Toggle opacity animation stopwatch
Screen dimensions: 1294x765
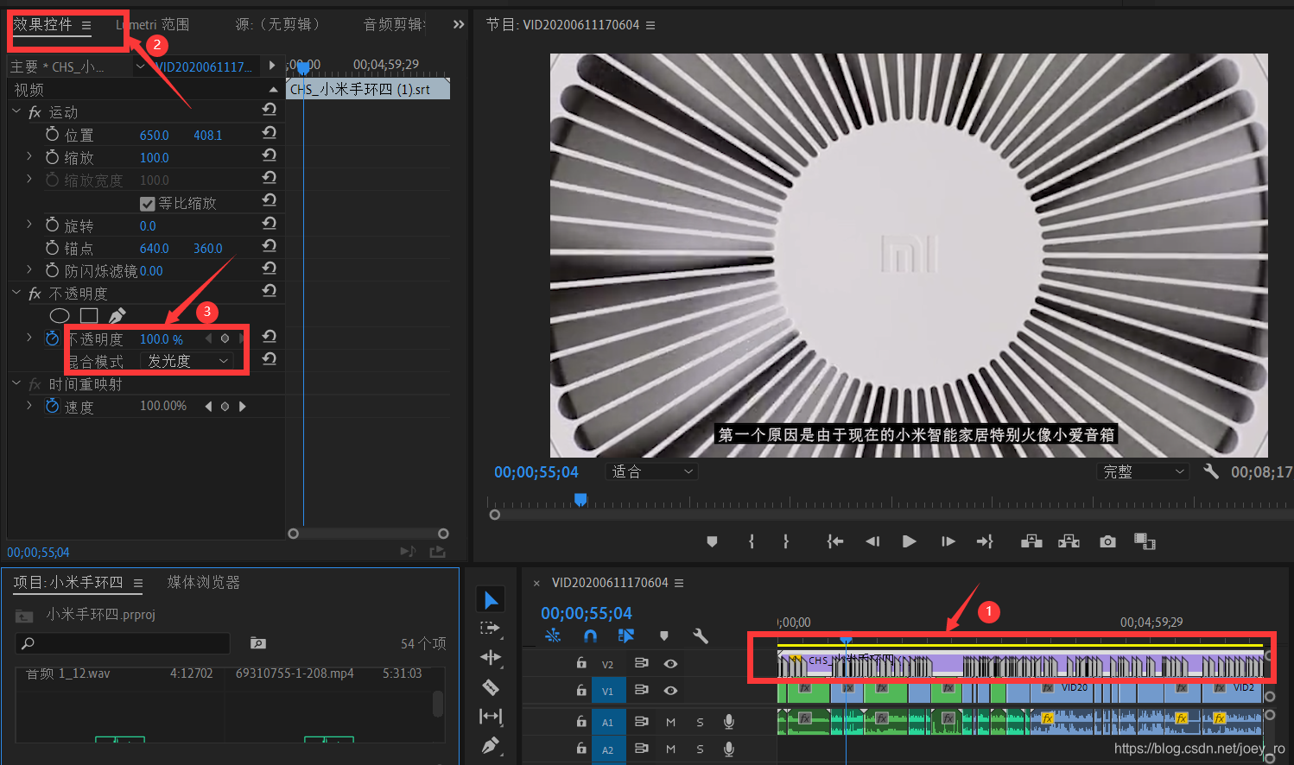pyautogui.click(x=53, y=338)
